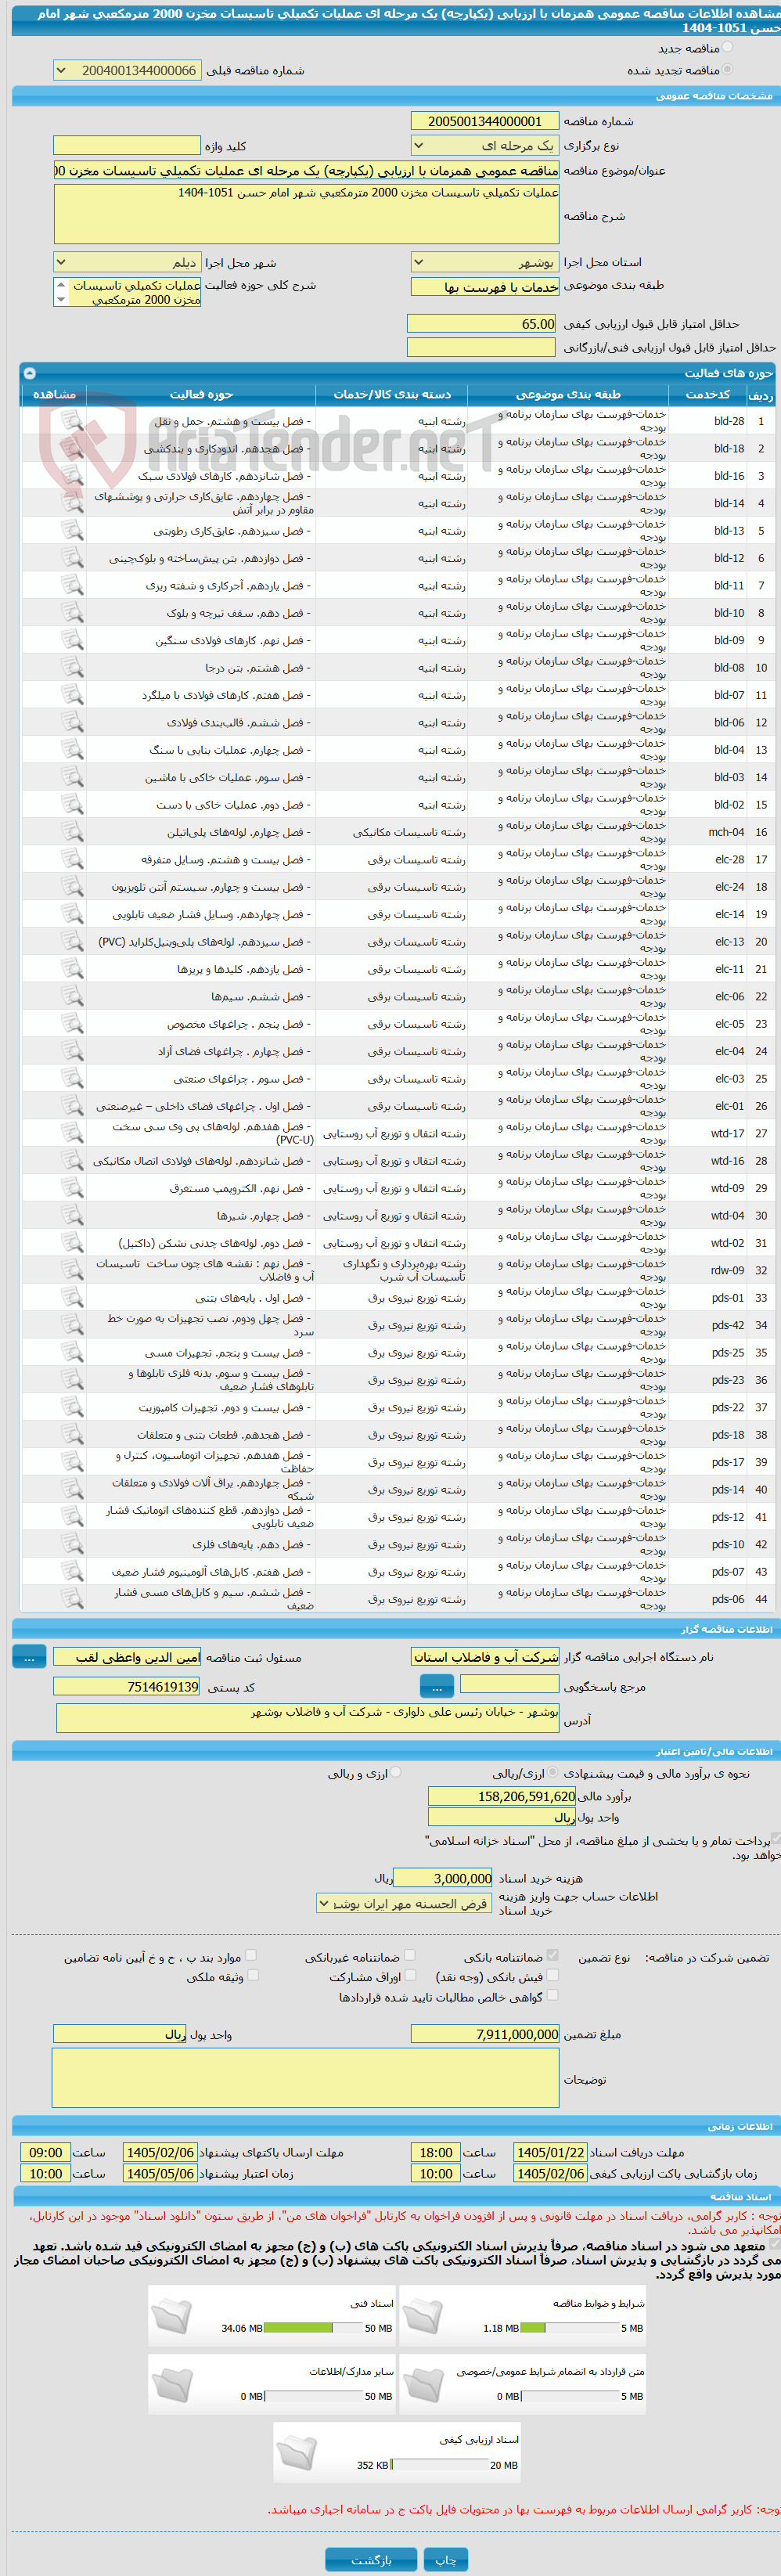Image resolution: width=781 pixels, height=2576 pixels.
Task: Open view icon for row bld-07
Action: pos(71,695)
